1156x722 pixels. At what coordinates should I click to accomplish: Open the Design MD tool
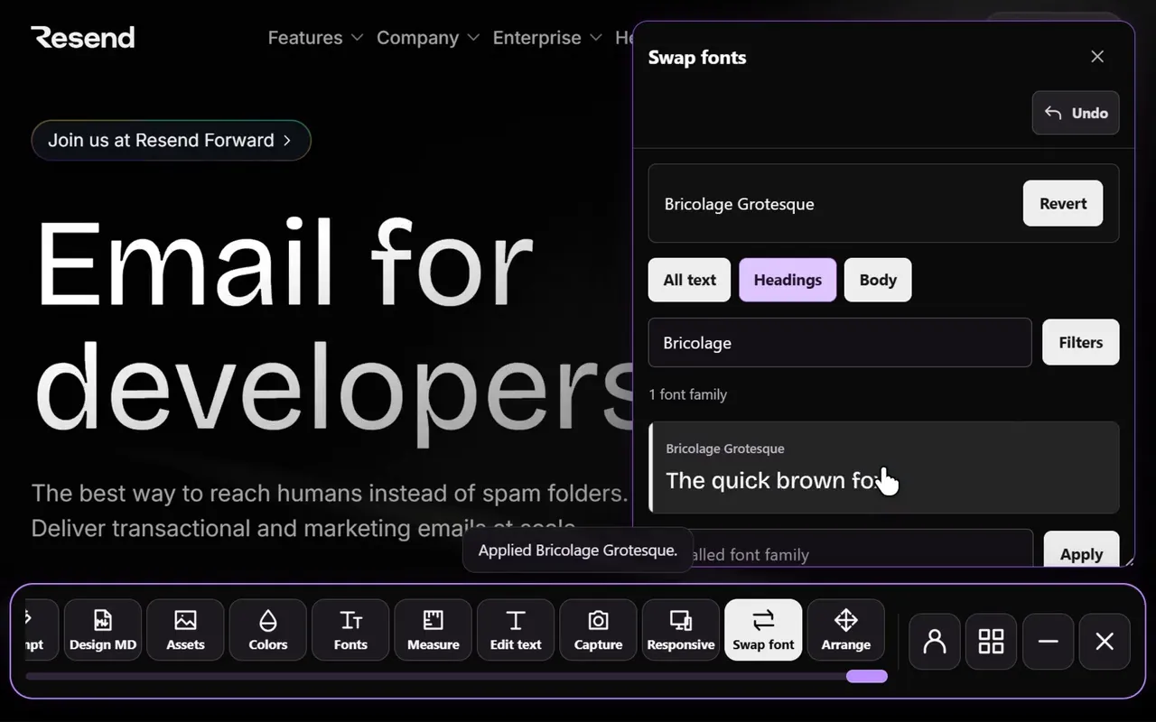pos(103,630)
